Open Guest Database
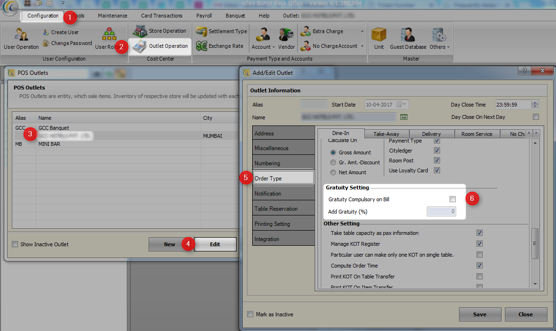Image resolution: width=556 pixels, height=331 pixels. click(408, 39)
